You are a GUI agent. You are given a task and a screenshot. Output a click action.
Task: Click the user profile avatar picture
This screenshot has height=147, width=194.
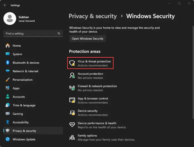[10, 19]
